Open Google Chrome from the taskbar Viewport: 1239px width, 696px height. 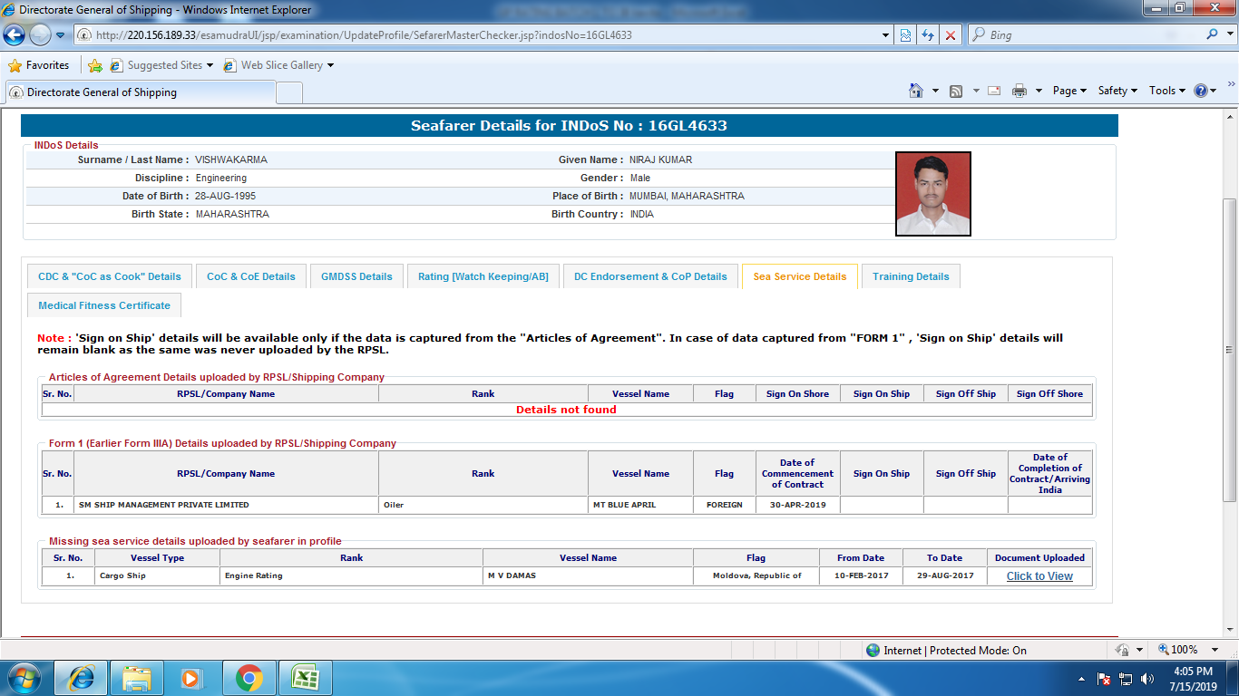pyautogui.click(x=249, y=677)
